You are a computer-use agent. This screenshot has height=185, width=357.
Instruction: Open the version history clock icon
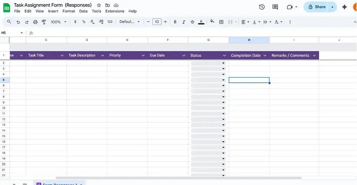(262, 7)
